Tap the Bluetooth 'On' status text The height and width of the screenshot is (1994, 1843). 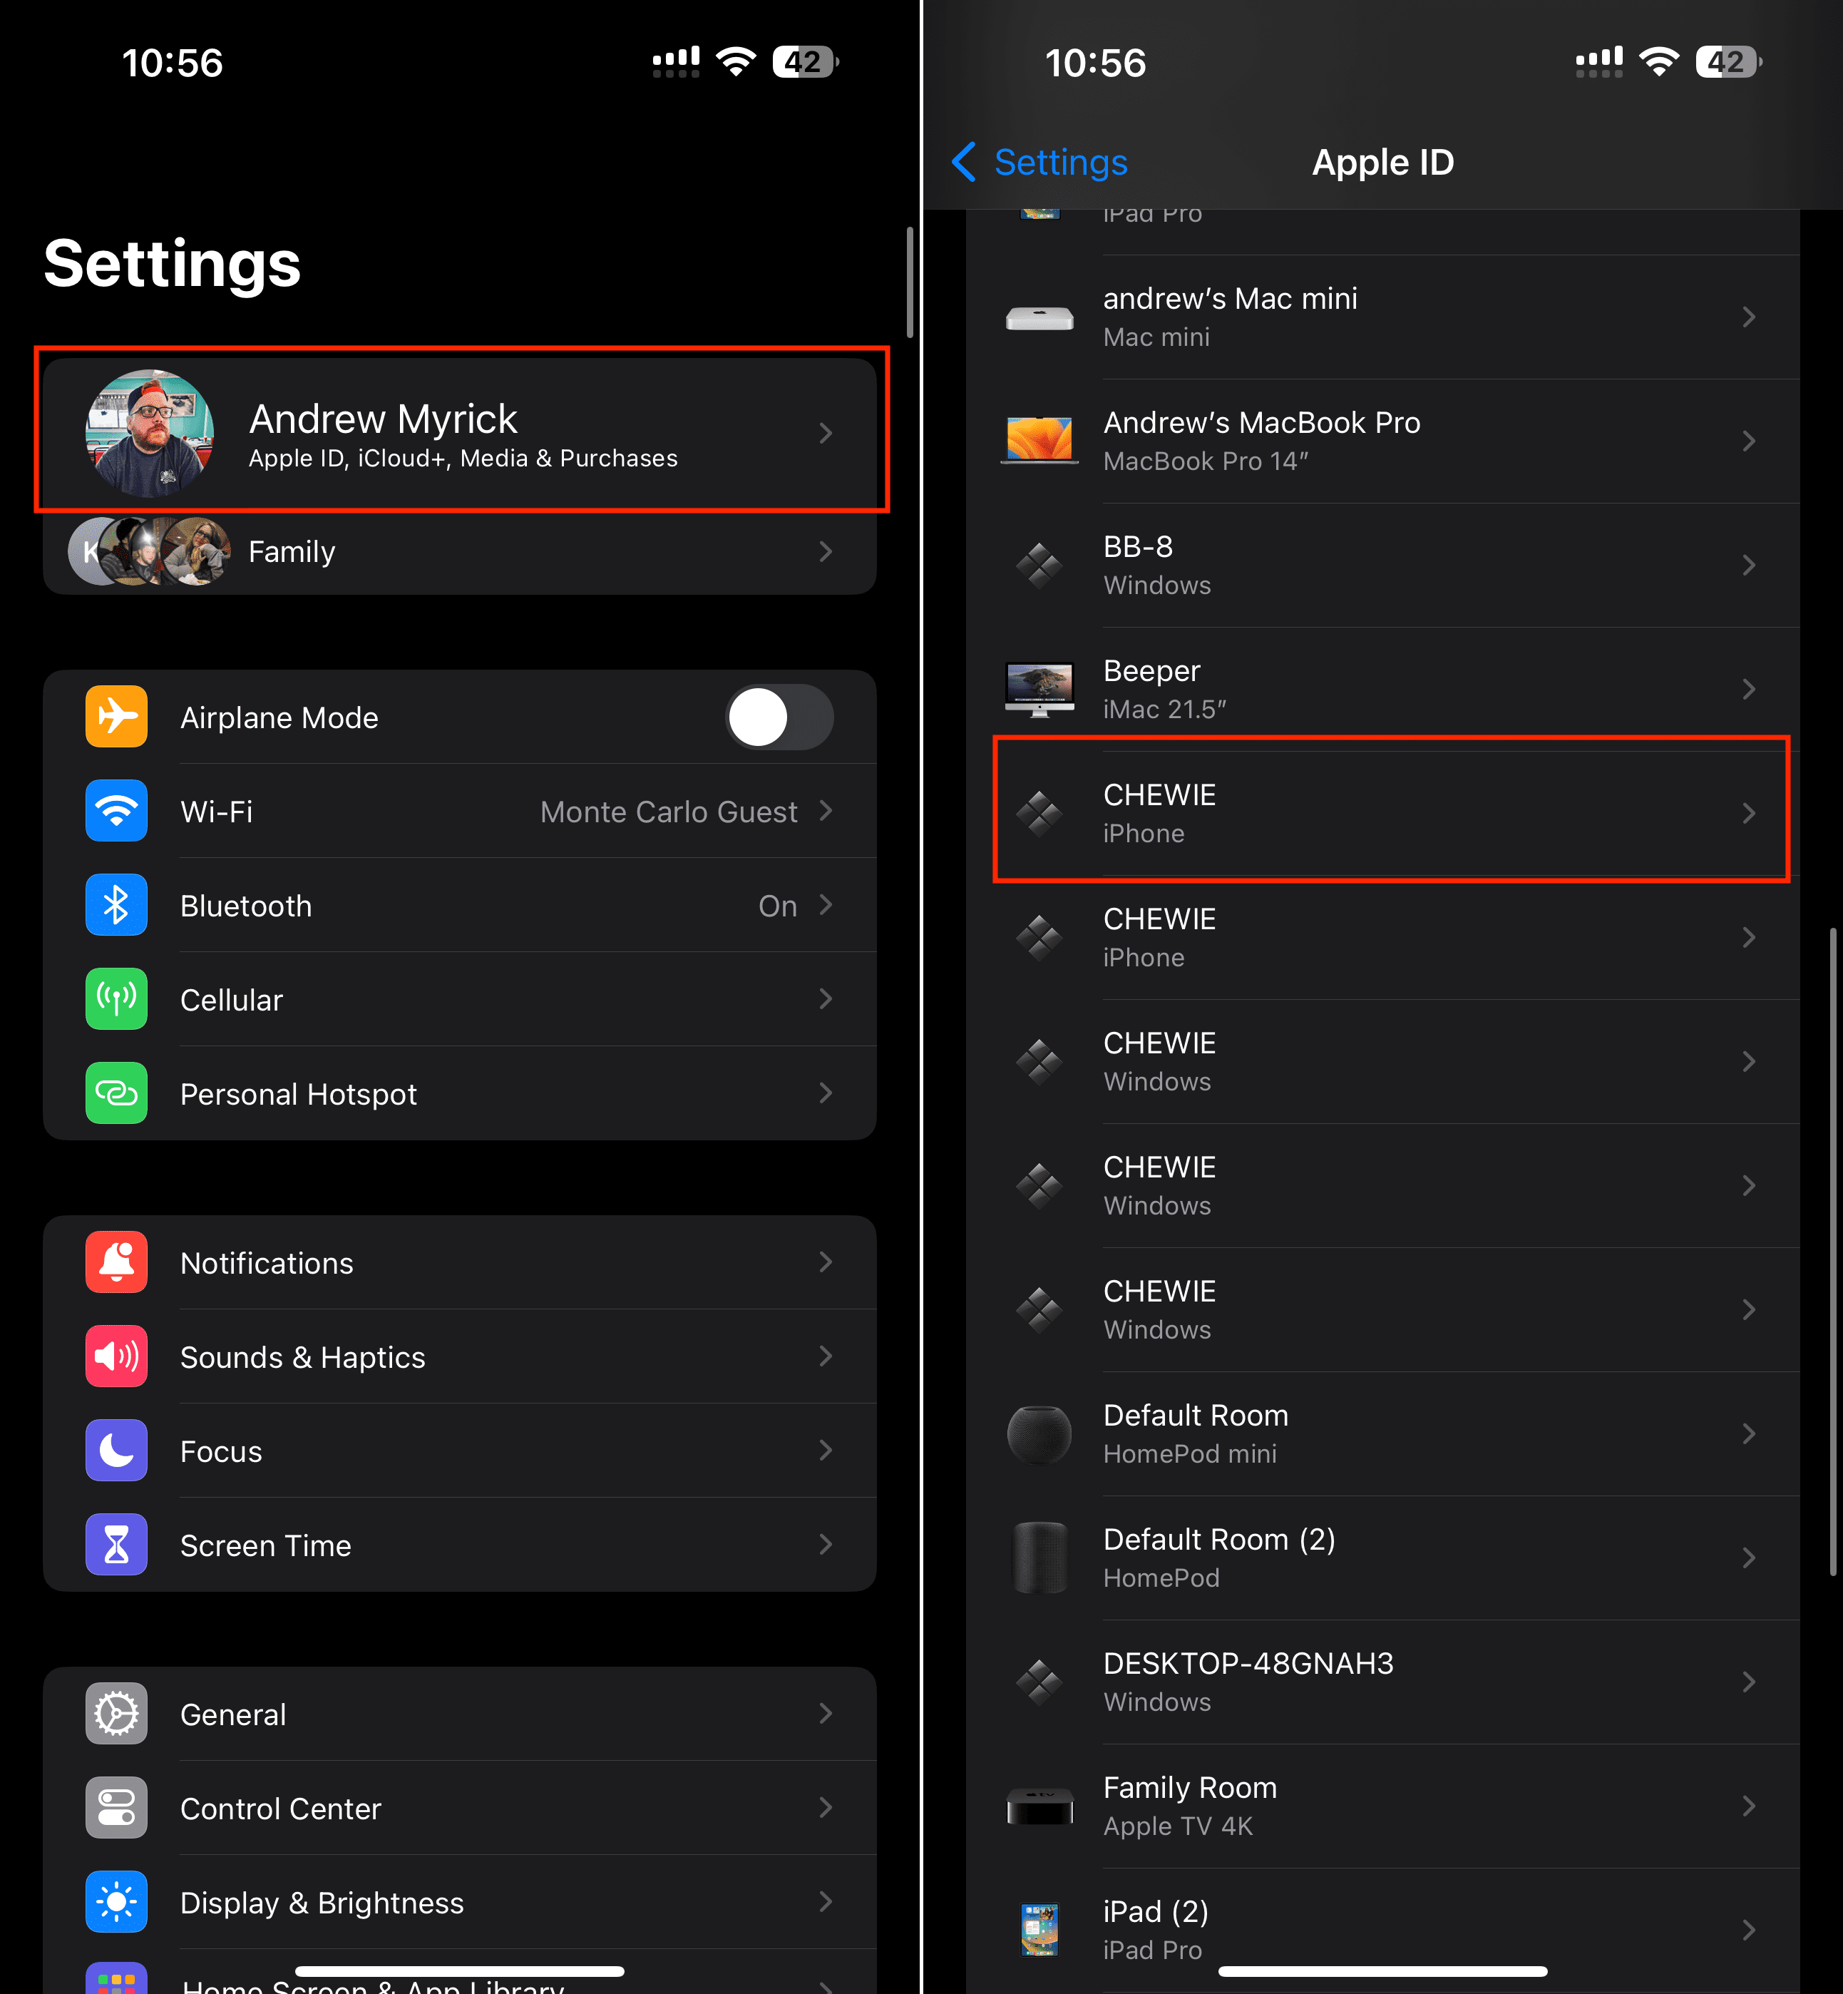pos(778,906)
